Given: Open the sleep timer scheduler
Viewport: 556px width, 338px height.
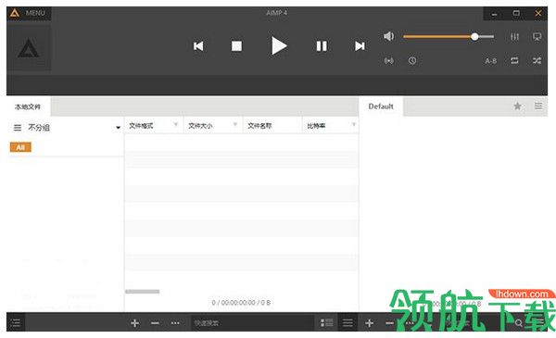Looking at the screenshot, I should point(412,61).
